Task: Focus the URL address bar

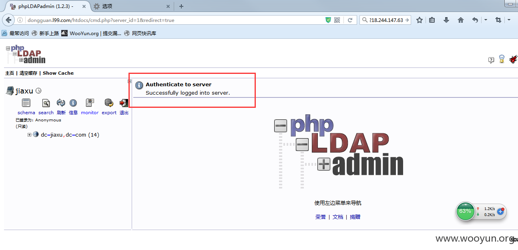Action: (175, 20)
